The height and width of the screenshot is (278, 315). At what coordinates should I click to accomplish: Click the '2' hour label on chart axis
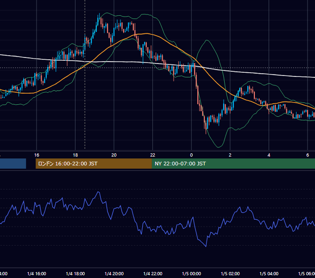tap(230, 155)
